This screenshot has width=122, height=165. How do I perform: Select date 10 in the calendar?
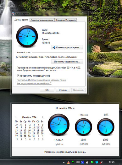(x=34, y=127)
